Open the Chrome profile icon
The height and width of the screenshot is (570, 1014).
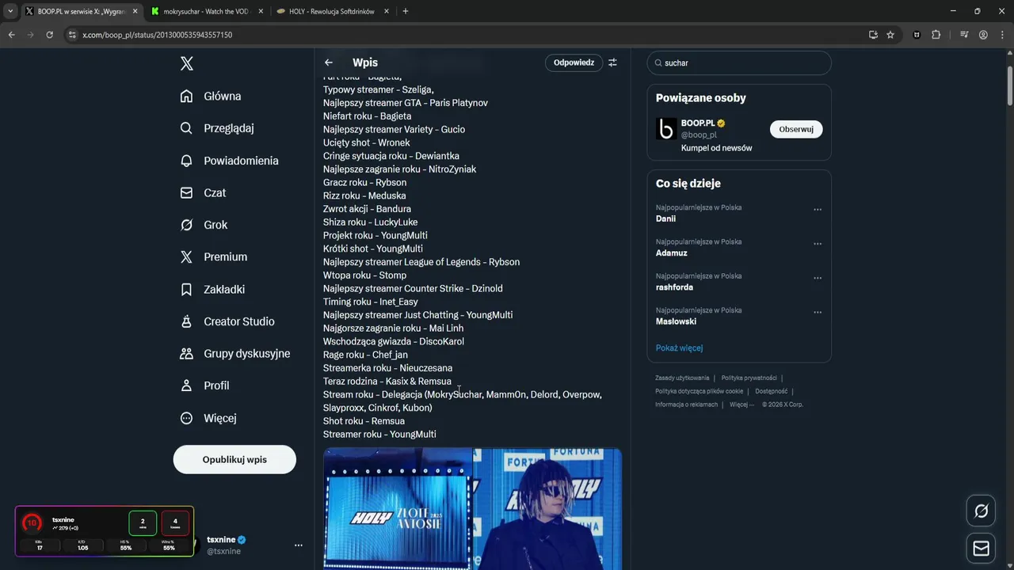point(983,35)
